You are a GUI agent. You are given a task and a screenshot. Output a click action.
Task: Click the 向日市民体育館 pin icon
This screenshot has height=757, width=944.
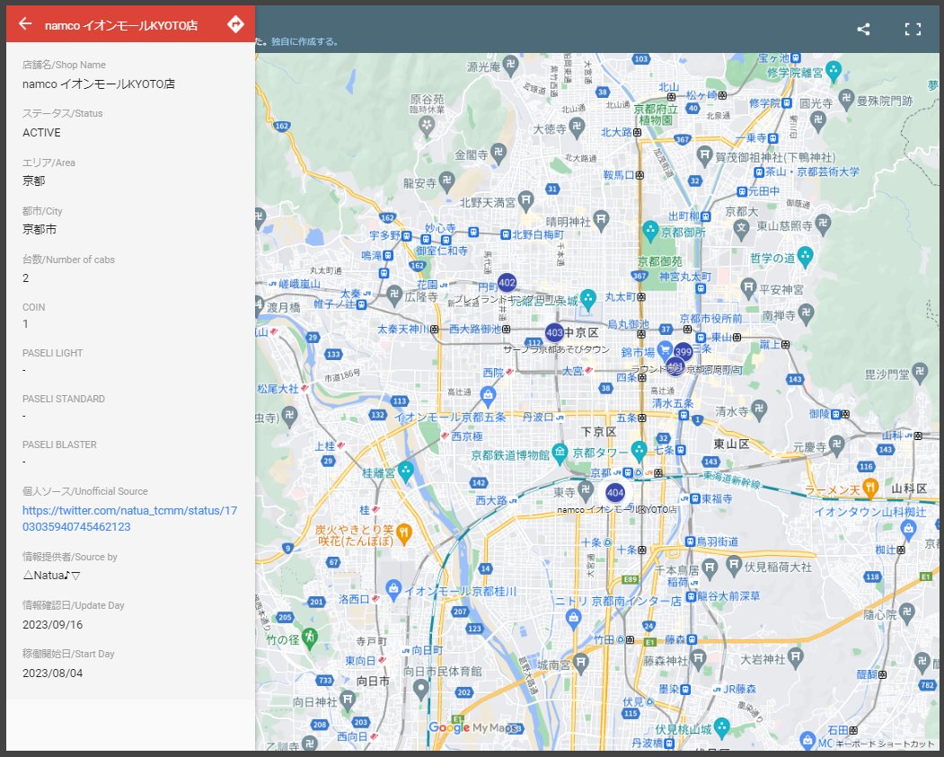coord(421,691)
